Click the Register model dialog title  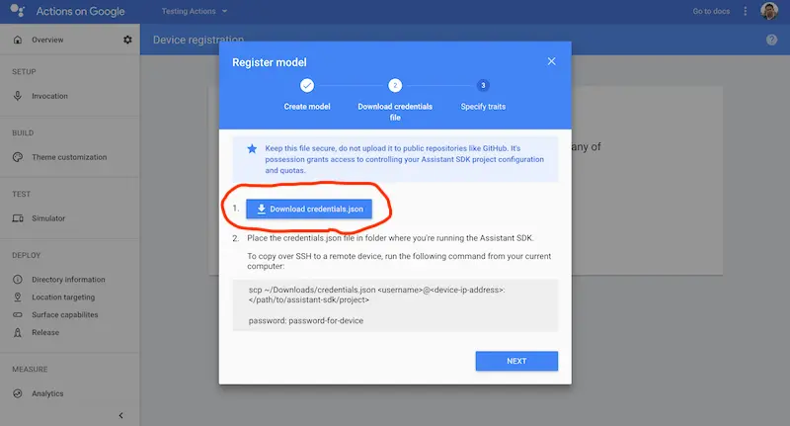point(269,62)
